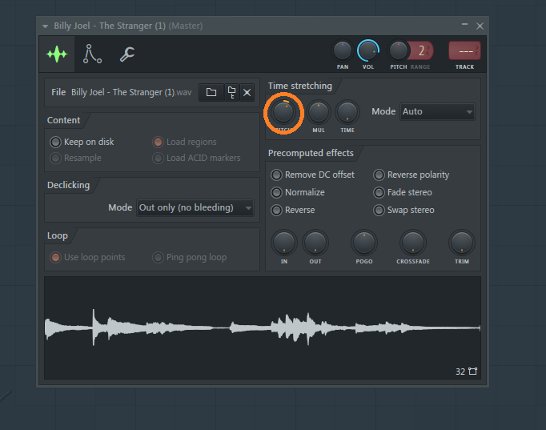Enable Reverse polarity
The width and height of the screenshot is (546, 430).
point(412,175)
